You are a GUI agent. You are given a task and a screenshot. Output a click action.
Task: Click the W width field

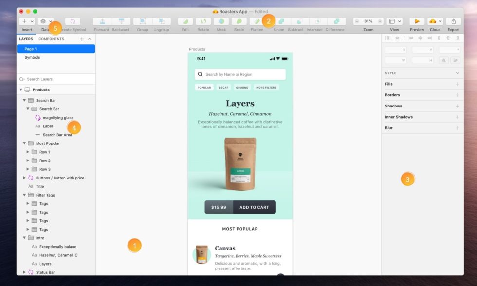coord(396,60)
